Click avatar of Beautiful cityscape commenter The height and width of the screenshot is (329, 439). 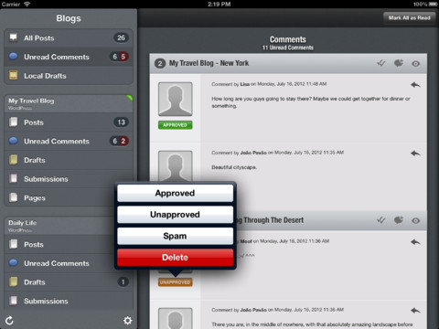pos(175,166)
